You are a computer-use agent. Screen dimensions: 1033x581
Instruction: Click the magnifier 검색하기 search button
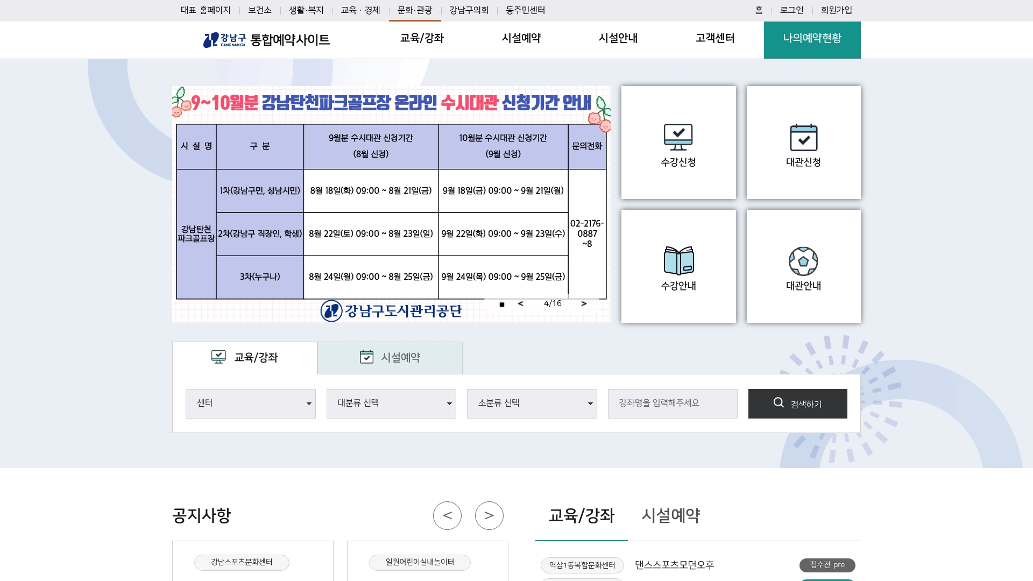point(797,403)
